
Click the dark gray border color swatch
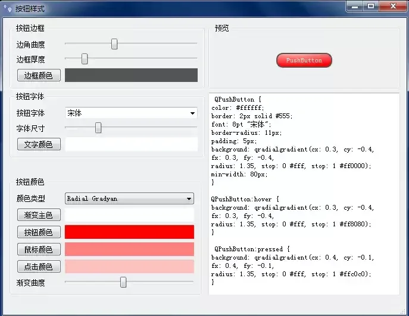pyautogui.click(x=131, y=75)
